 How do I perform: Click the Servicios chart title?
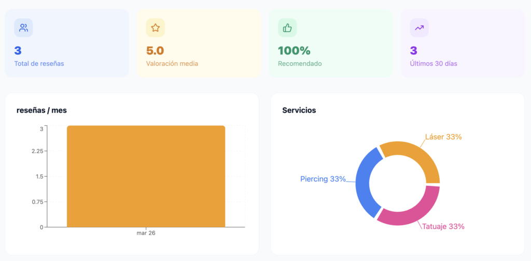[299, 110]
